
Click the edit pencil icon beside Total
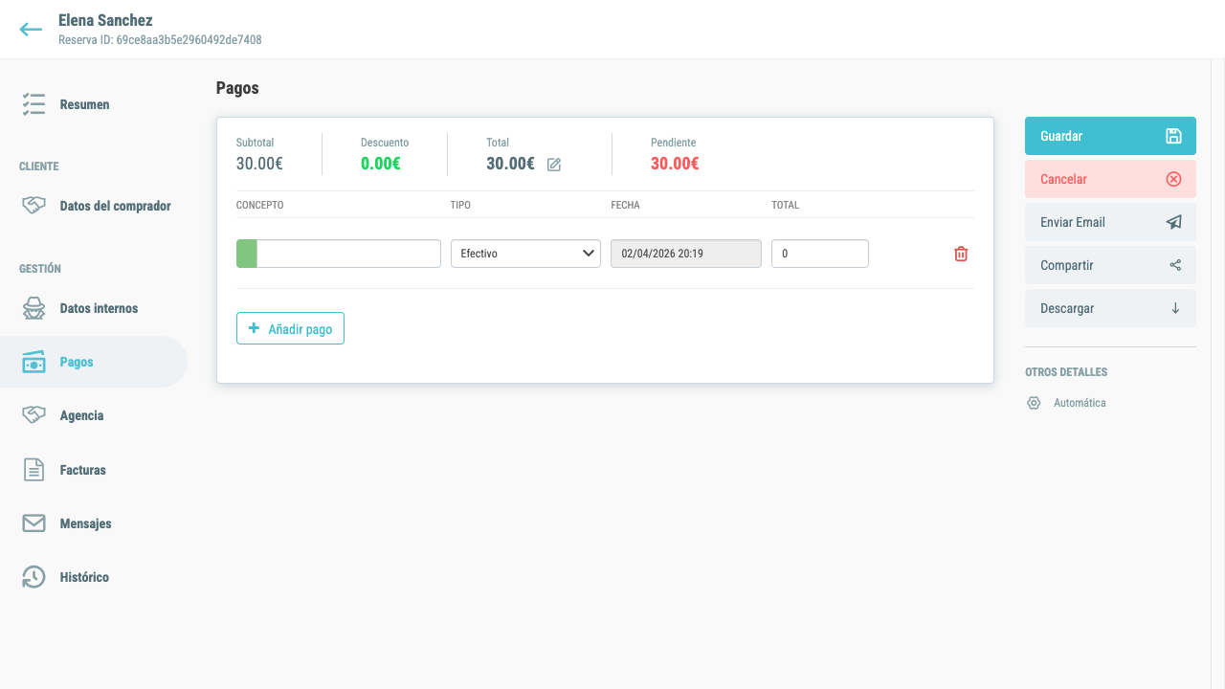(554, 165)
